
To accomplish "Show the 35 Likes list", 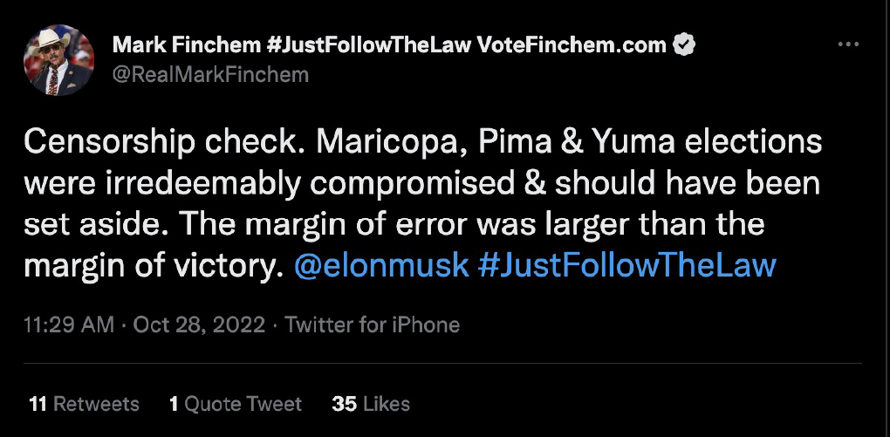I will (371, 404).
